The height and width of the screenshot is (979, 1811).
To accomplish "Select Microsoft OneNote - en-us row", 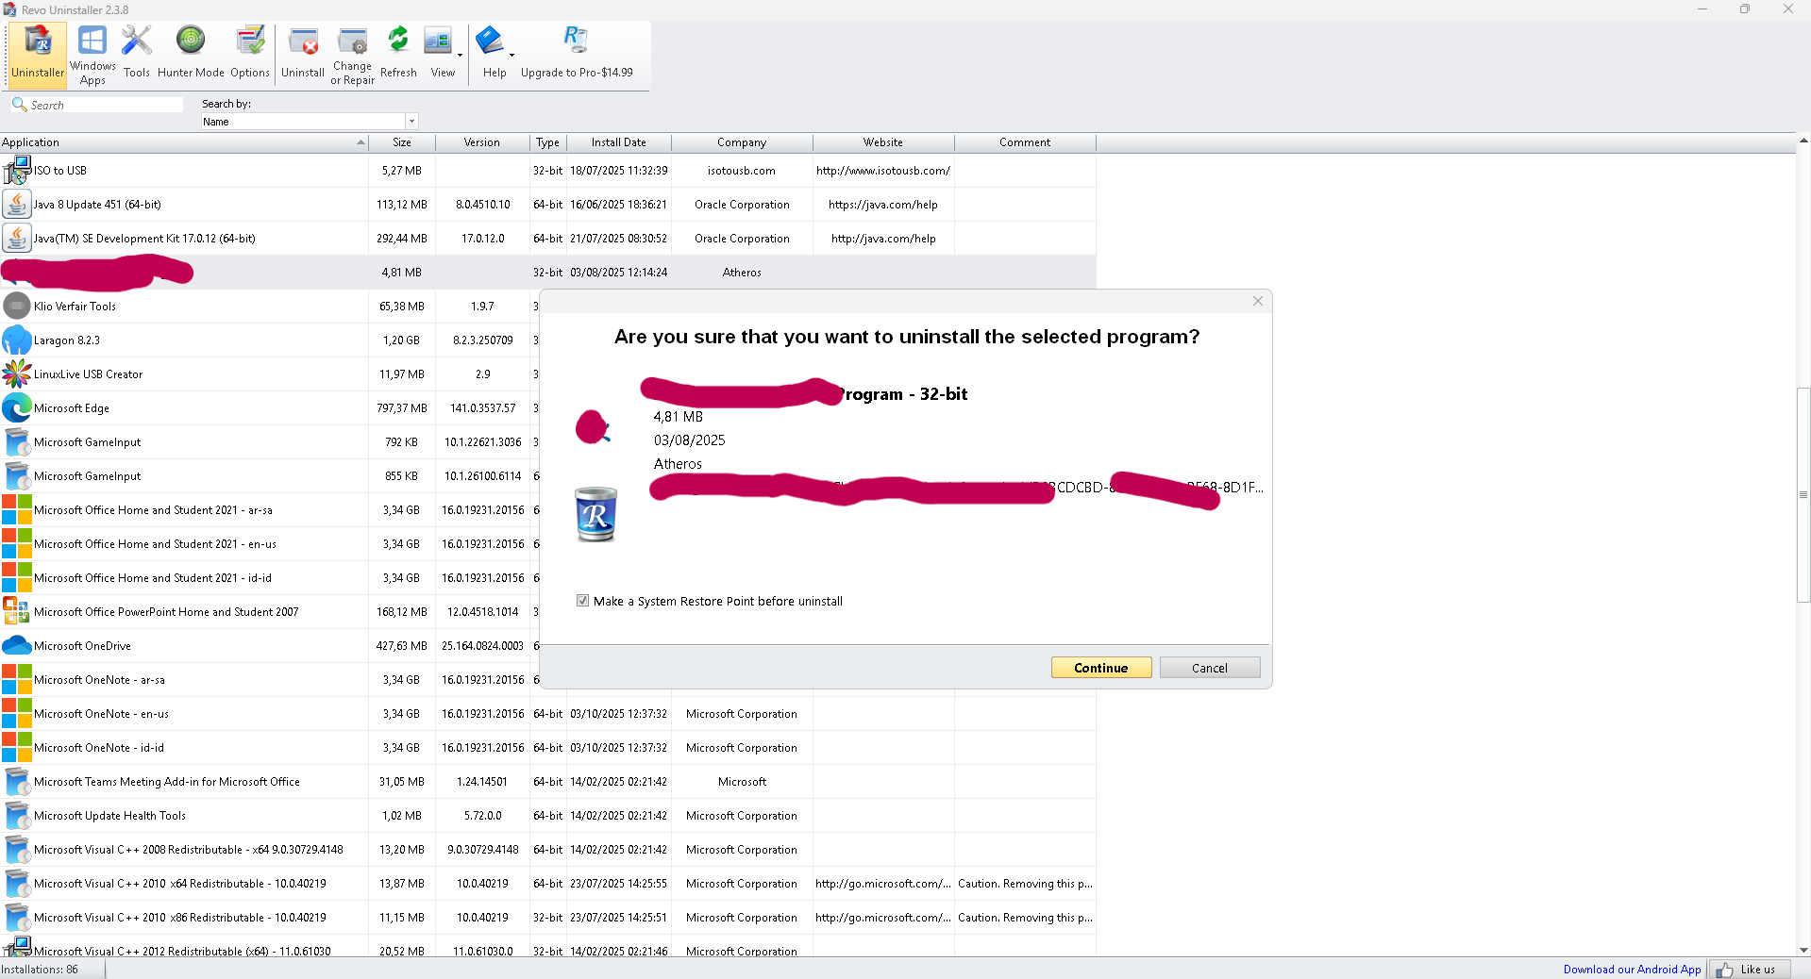I will [x=547, y=714].
